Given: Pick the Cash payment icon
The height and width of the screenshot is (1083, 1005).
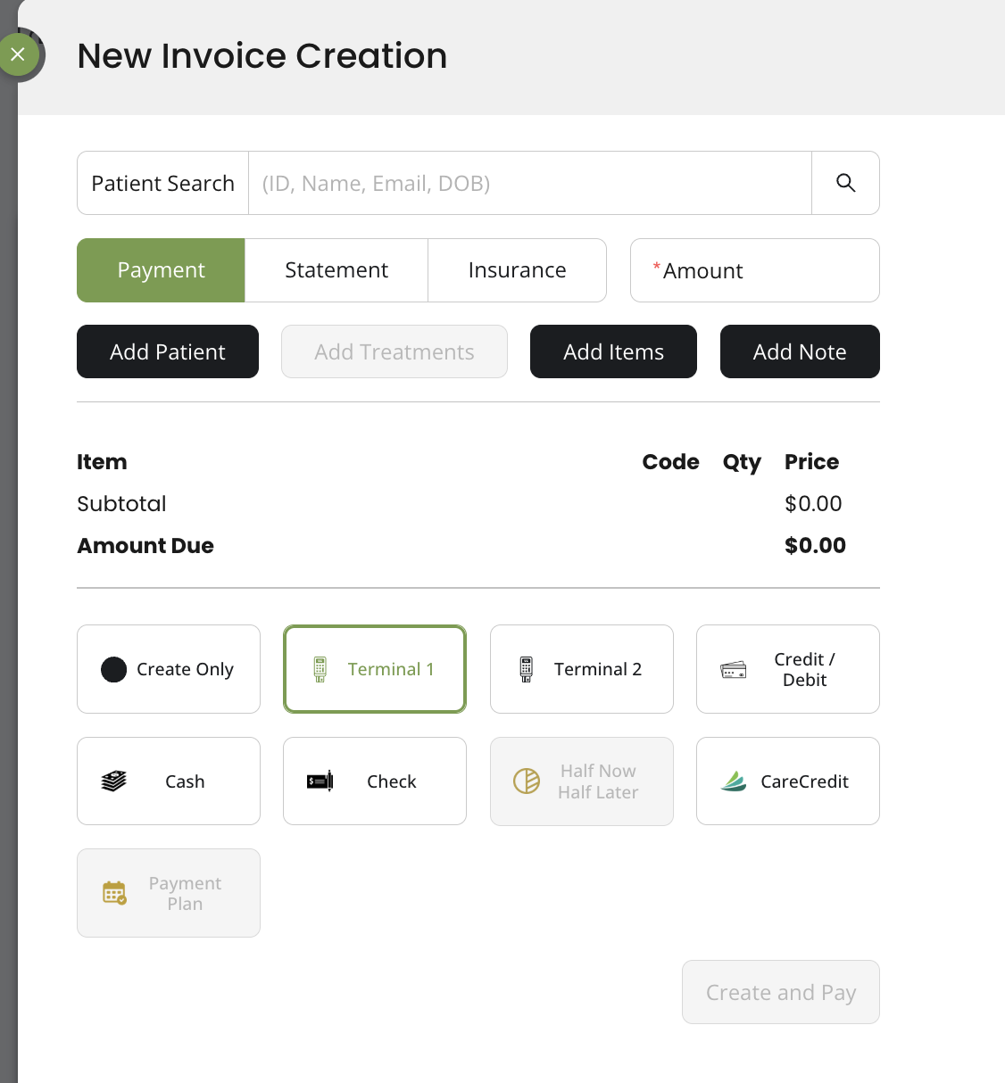Looking at the screenshot, I should (x=114, y=781).
